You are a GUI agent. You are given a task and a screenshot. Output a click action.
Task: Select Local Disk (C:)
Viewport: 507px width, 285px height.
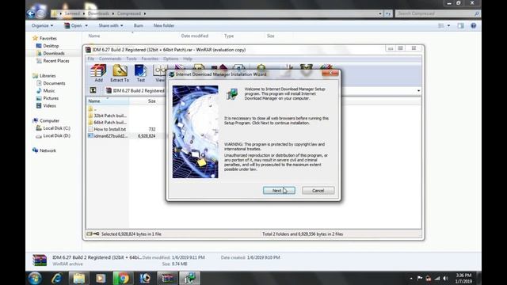pos(53,128)
